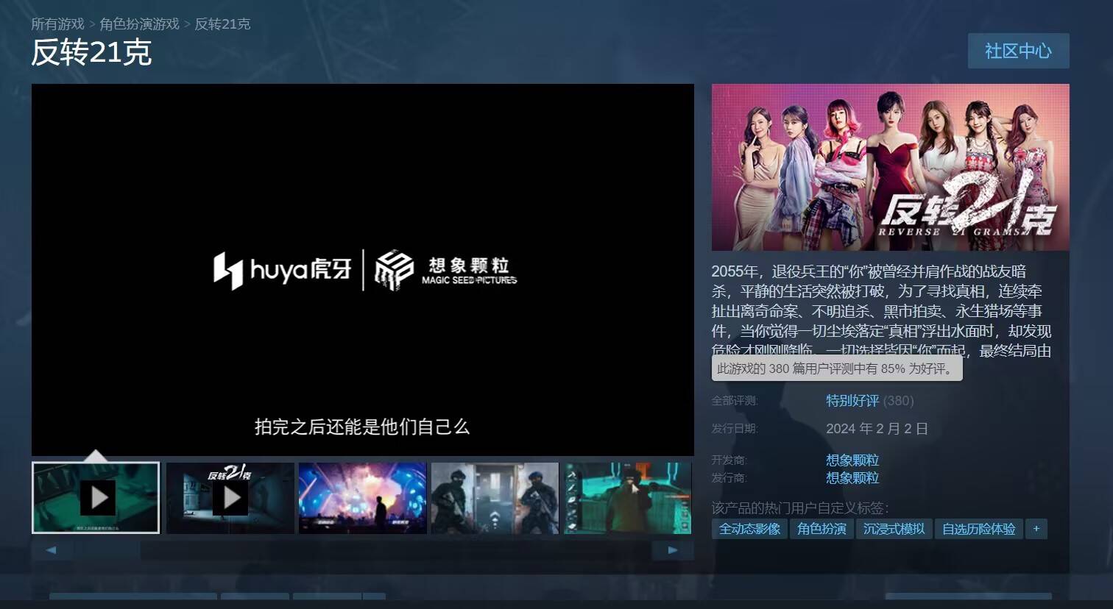The image size is (1113, 609).
Task: Expand more tags with the plus button
Action: point(1036,529)
